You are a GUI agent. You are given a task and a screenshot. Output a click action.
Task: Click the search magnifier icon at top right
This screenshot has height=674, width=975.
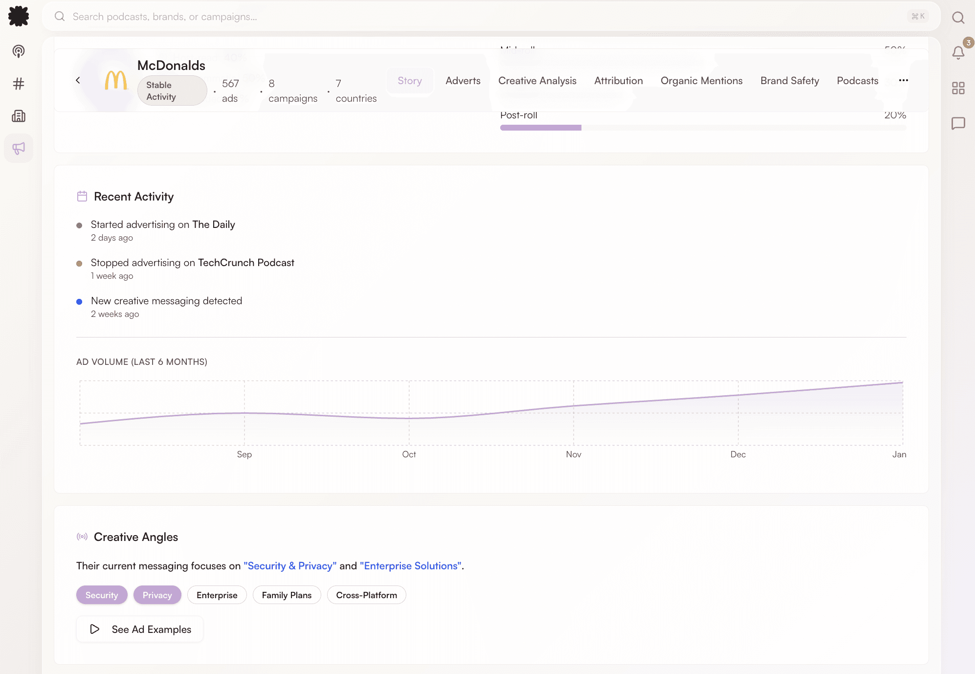(x=958, y=18)
